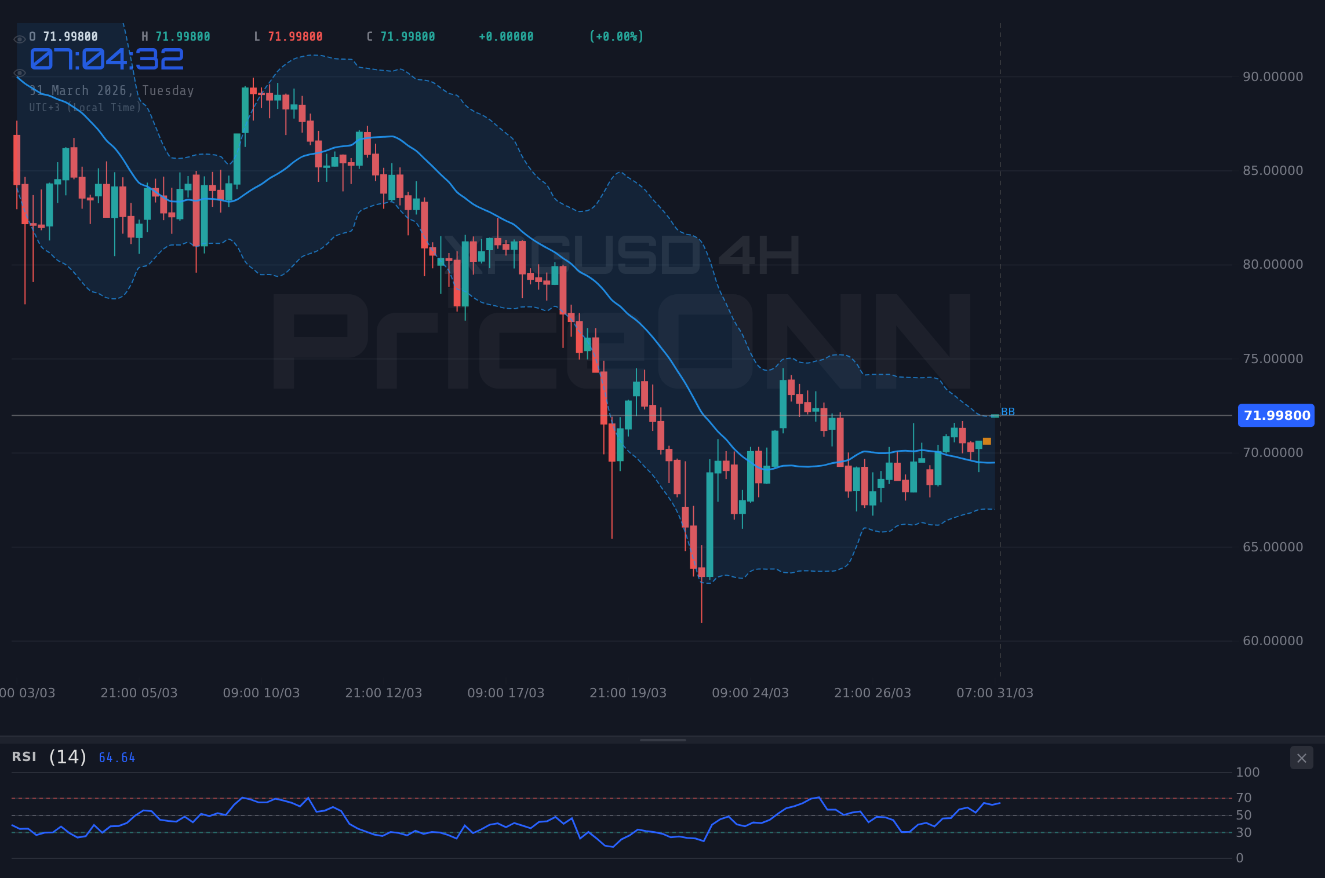Image resolution: width=1325 pixels, height=878 pixels.
Task: Click the BB label on the chart
Action: [x=1007, y=412]
